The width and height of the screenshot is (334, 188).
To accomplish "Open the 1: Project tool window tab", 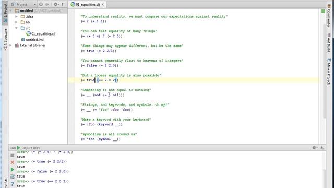I will pyautogui.click(x=5, y=13).
